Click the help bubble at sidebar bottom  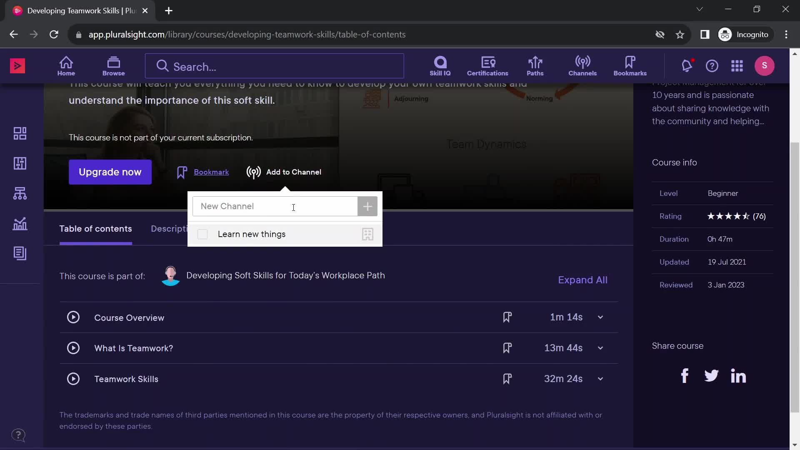point(18,435)
